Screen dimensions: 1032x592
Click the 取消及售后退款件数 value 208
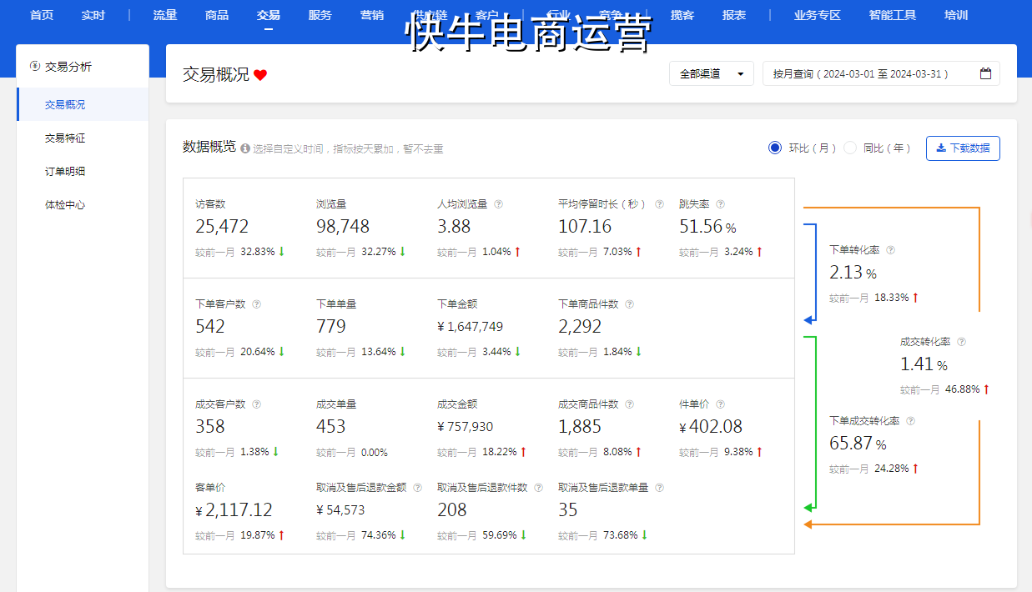(x=452, y=510)
